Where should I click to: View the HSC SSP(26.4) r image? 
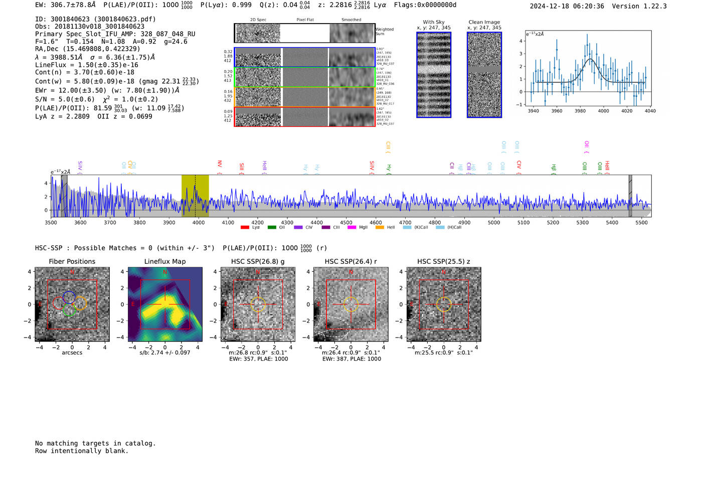(351, 304)
